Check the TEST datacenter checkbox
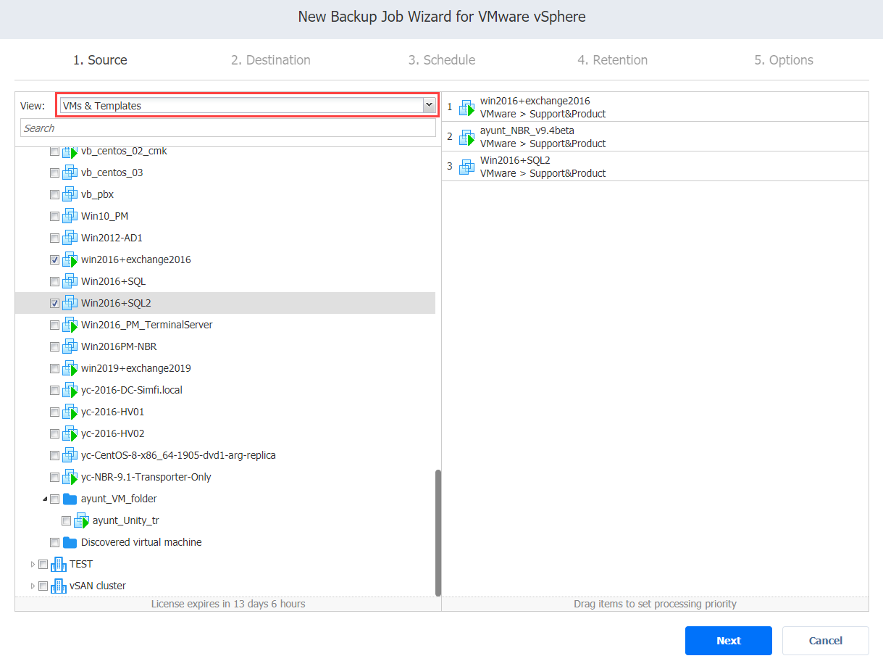The height and width of the screenshot is (669, 883). [x=43, y=564]
